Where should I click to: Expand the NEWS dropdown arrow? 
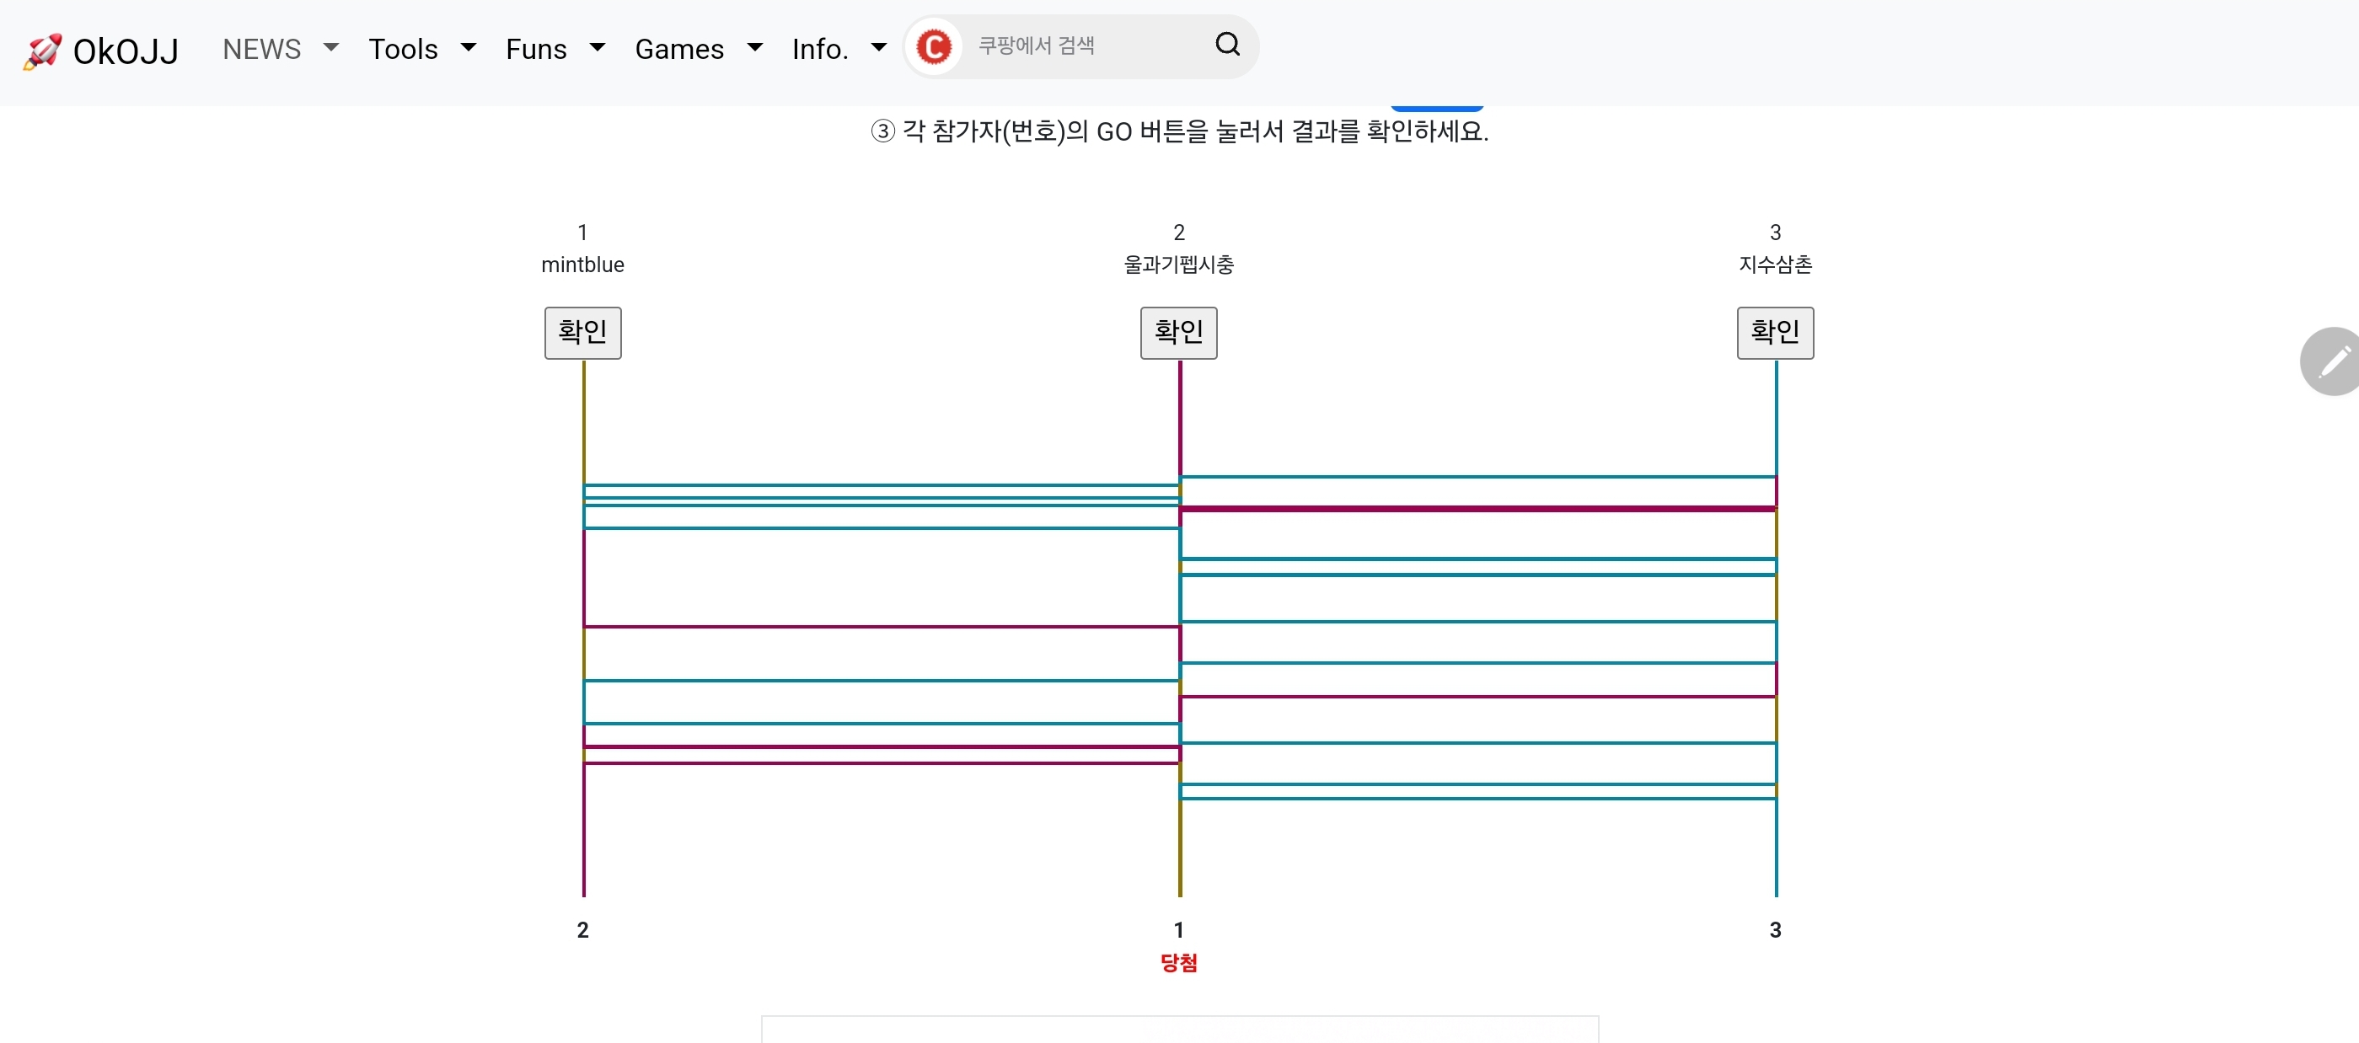331,48
